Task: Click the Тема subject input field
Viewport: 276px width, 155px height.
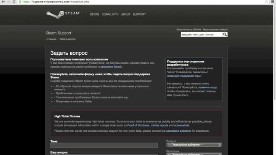Action: [104, 146]
